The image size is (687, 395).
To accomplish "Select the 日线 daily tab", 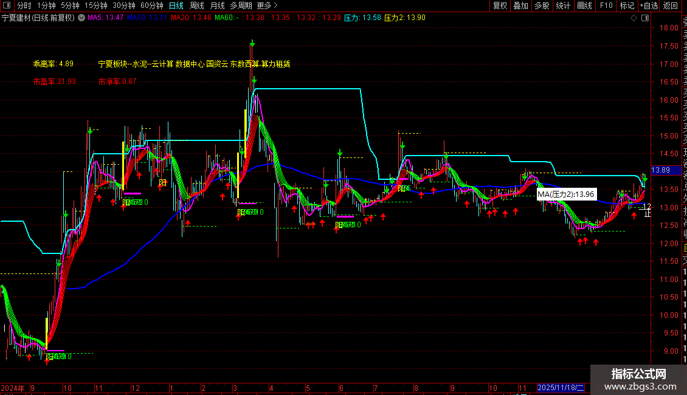I will (x=176, y=5).
